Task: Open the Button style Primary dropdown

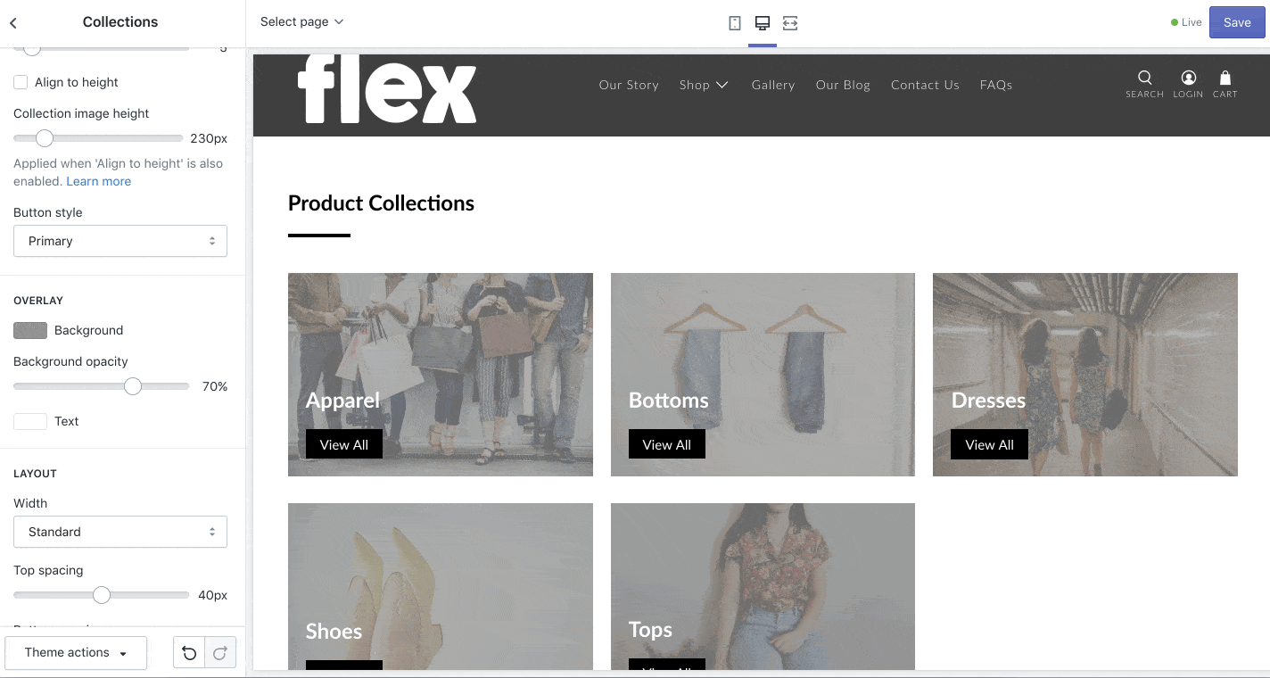Action: (x=120, y=241)
